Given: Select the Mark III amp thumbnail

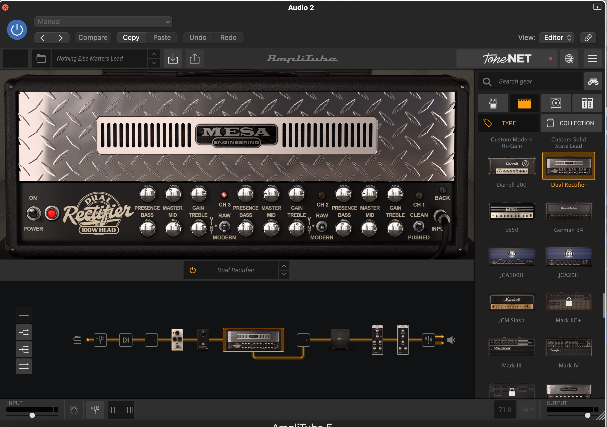Looking at the screenshot, I should tap(512, 347).
